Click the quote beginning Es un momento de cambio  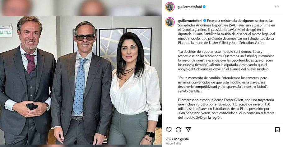(223, 84)
